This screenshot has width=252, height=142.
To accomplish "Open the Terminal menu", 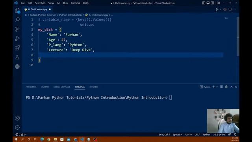I will pyautogui.click(x=75, y=3).
